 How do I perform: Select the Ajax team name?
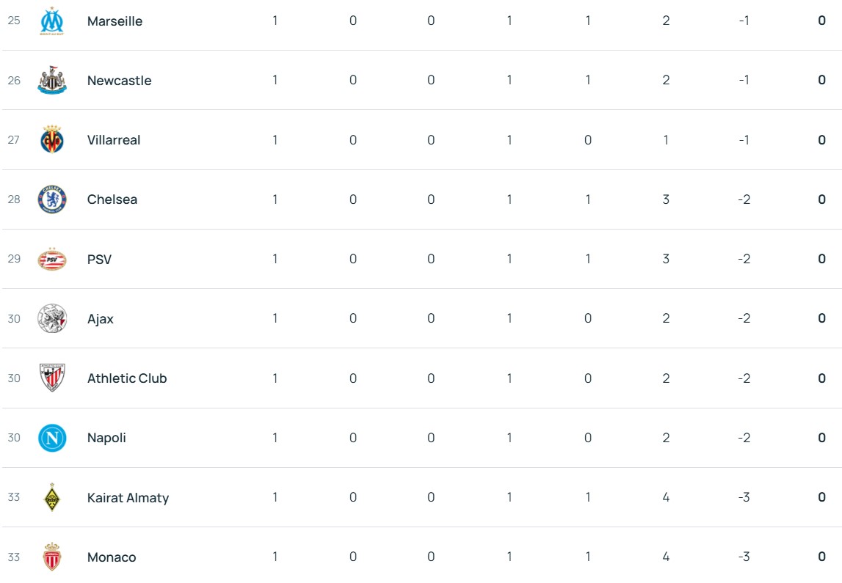101,319
